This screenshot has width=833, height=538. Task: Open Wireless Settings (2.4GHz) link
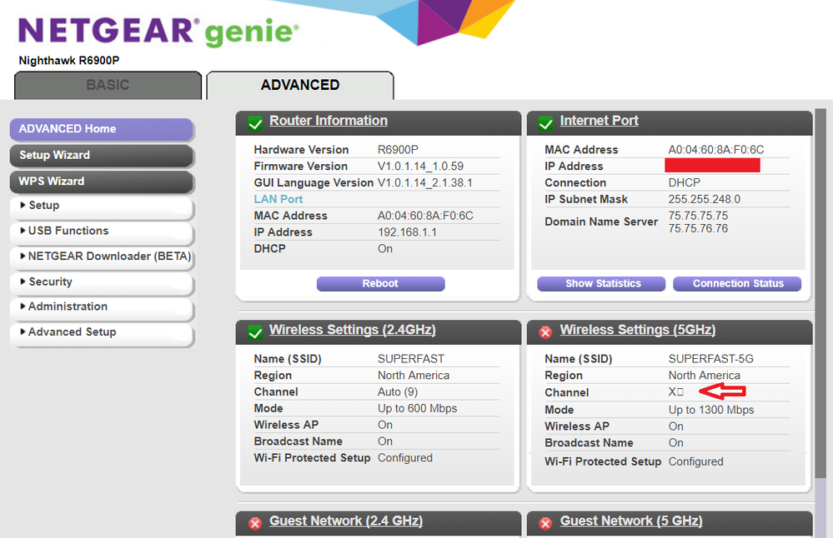[x=352, y=330]
